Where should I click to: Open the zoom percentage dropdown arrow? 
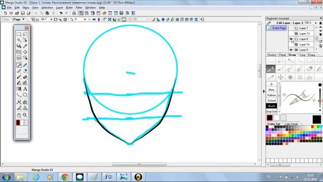point(51,19)
